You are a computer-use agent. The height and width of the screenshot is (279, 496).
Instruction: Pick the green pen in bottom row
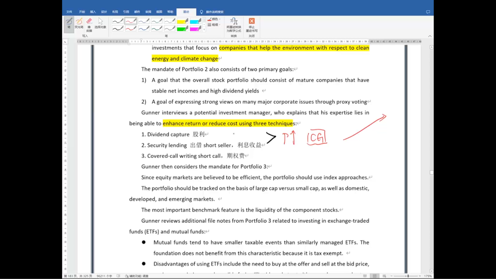tap(156, 29)
